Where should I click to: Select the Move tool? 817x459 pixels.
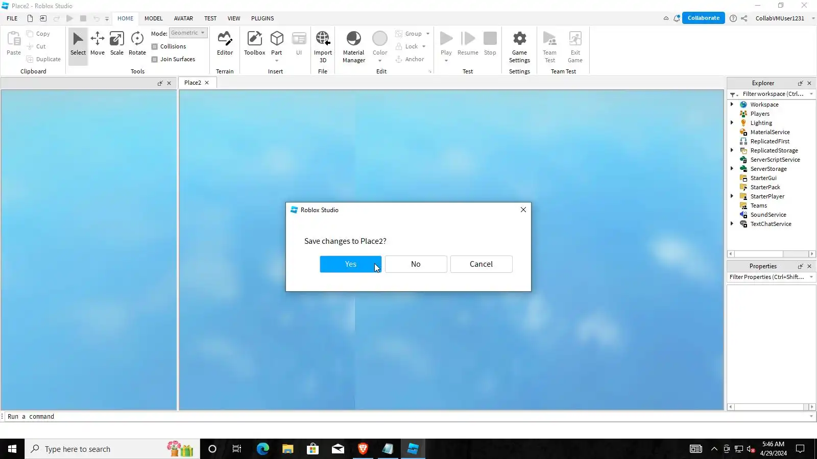tap(97, 43)
